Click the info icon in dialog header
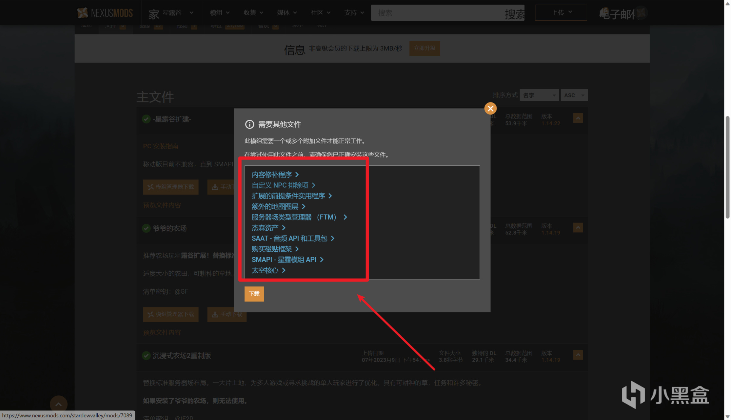Viewport: 731px width, 420px height. coord(249,124)
